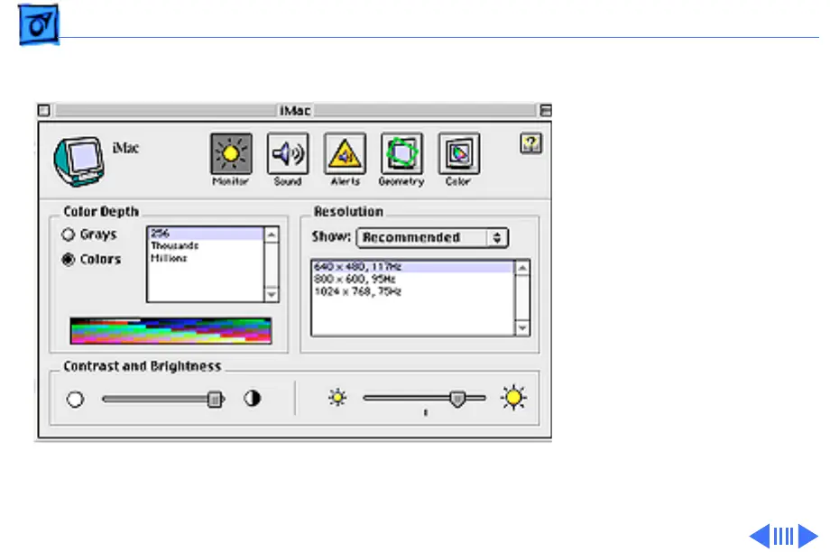This screenshot has height=552, width=830.
Task: Click the dim brightness sun icon
Action: click(337, 397)
